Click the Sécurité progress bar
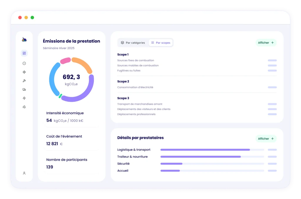The height and width of the screenshot is (199, 301). point(212,164)
